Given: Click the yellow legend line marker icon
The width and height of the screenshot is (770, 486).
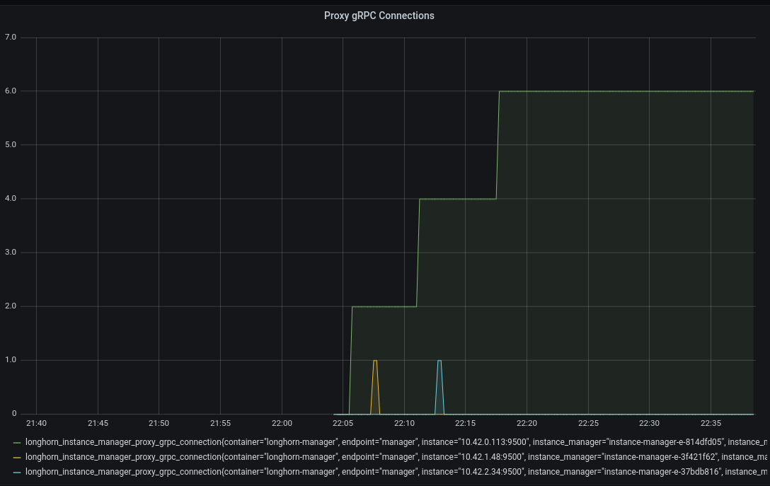Looking at the screenshot, I should (x=16, y=457).
